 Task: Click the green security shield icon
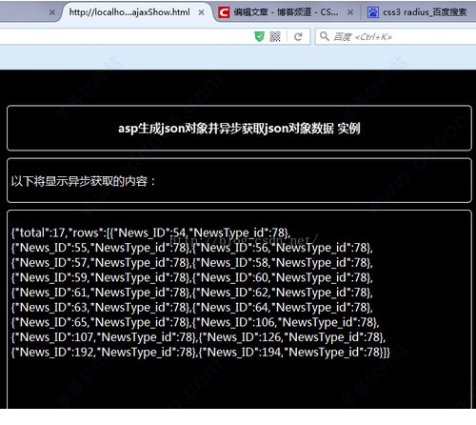click(x=259, y=37)
